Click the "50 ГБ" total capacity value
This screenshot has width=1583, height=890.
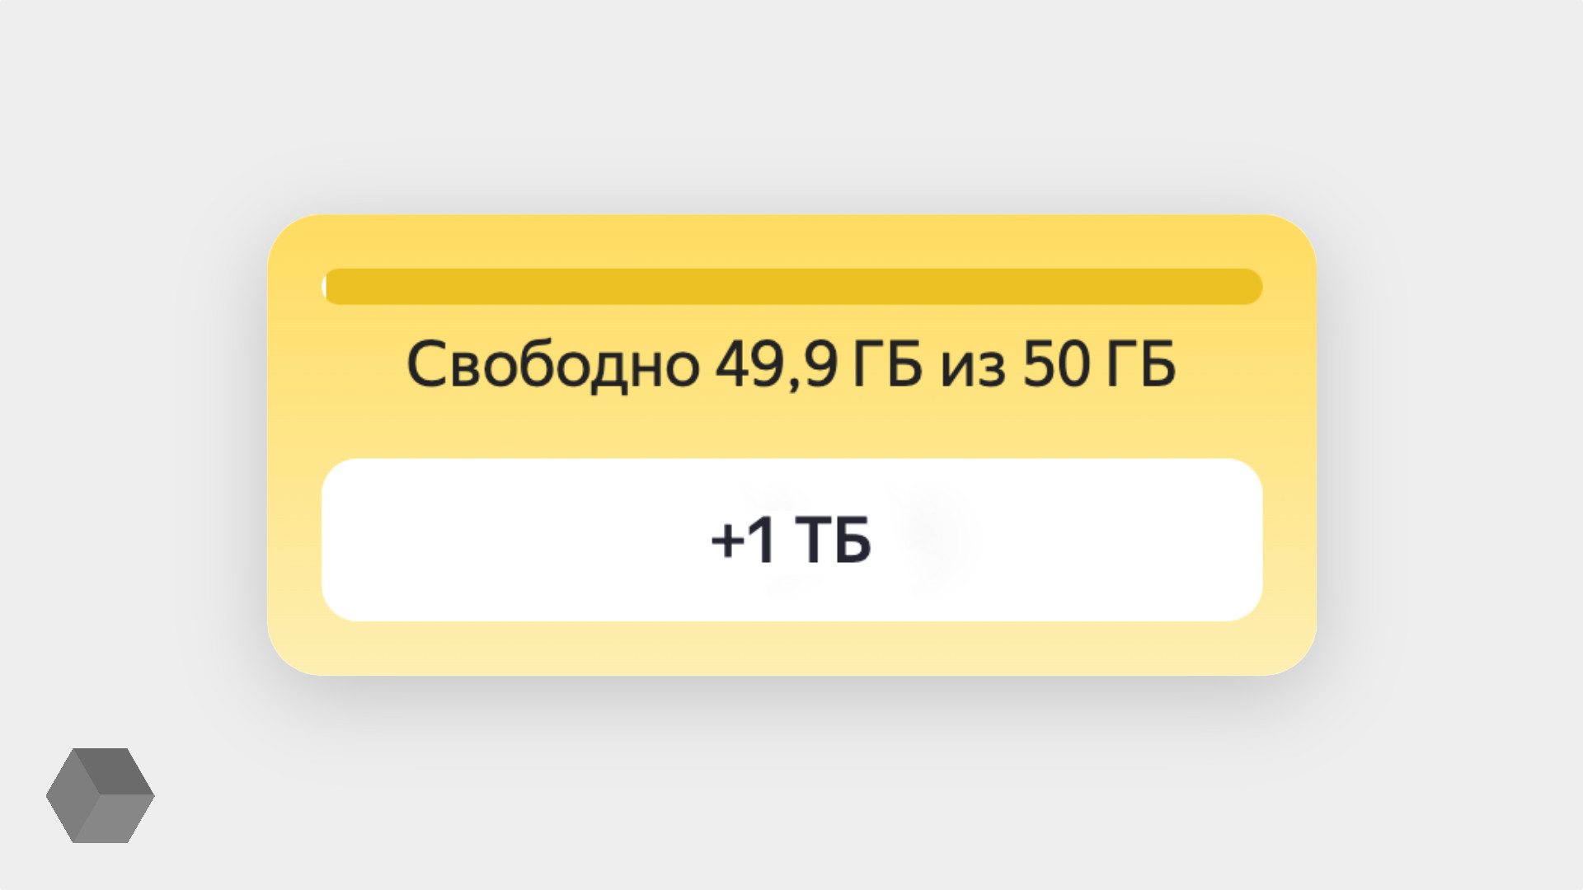pos(1099,365)
